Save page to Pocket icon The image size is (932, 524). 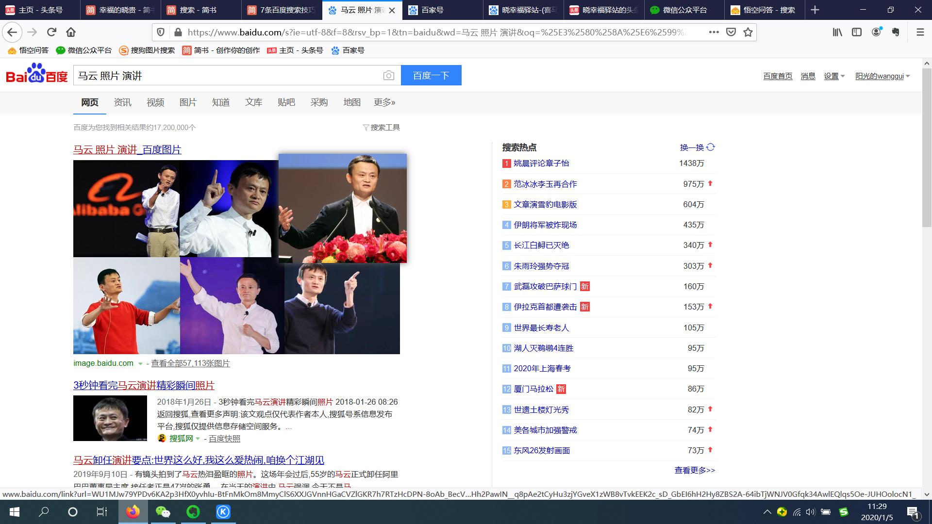point(731,32)
